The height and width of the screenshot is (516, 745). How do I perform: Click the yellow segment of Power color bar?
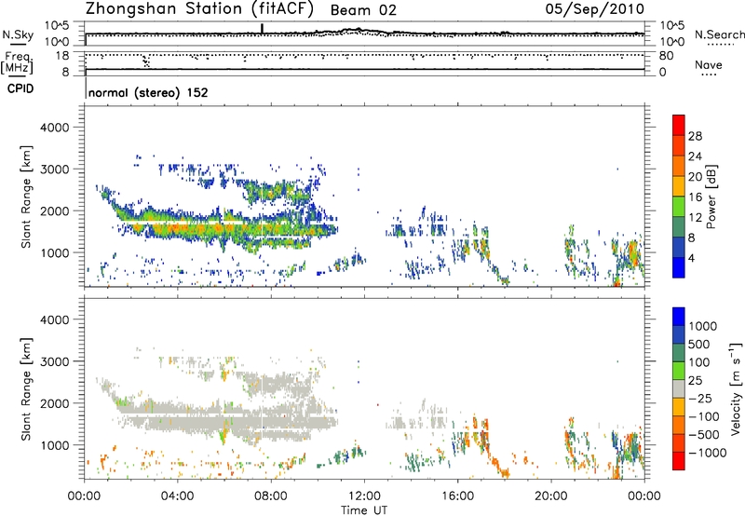679,185
